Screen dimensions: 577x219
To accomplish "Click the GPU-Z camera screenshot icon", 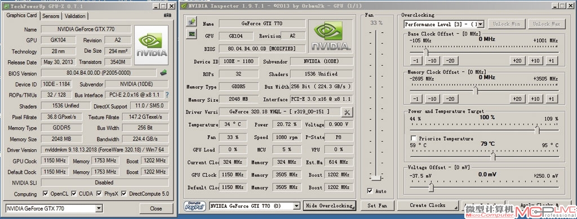I will 167,15.
